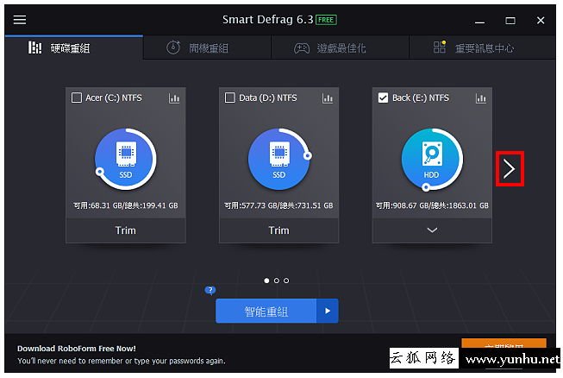563x378 pixels.
Task: Maximize the Smart Defrag window
Action: pos(510,21)
